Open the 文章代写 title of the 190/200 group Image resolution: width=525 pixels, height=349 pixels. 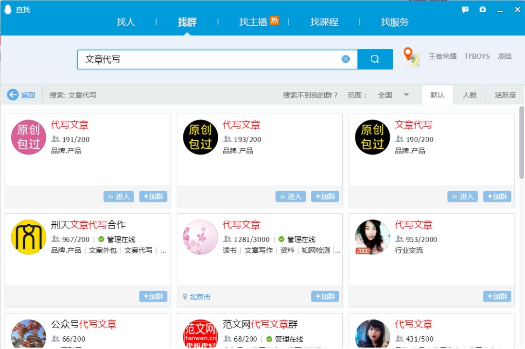414,125
